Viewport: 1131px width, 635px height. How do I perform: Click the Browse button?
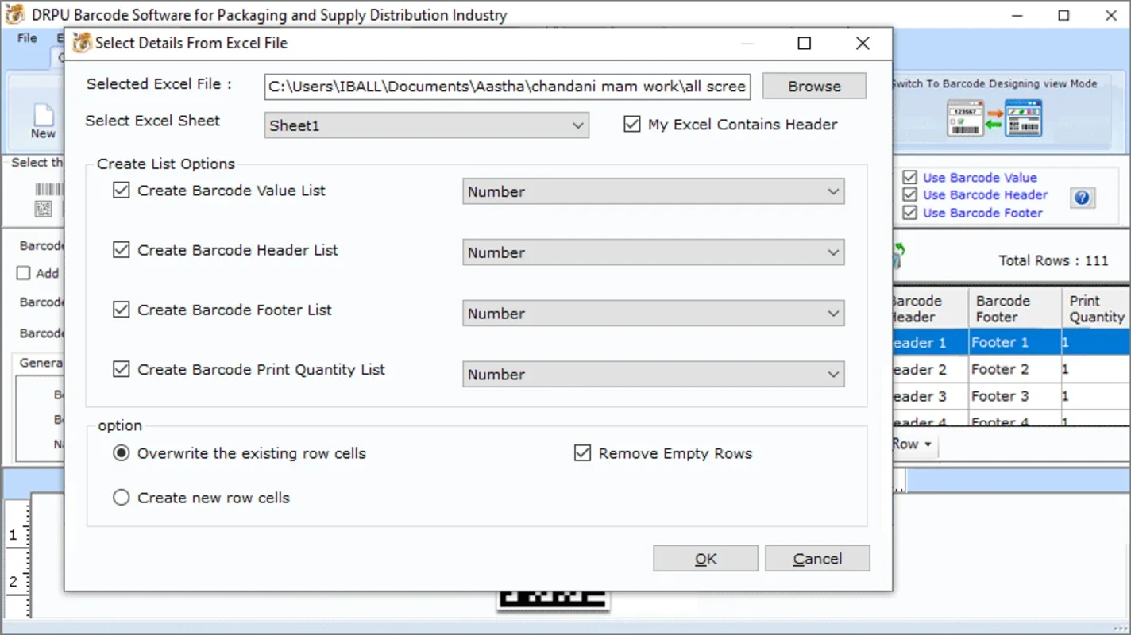(814, 87)
